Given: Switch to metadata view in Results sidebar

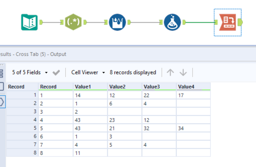Looking at the screenshot, I should tap(1, 87).
